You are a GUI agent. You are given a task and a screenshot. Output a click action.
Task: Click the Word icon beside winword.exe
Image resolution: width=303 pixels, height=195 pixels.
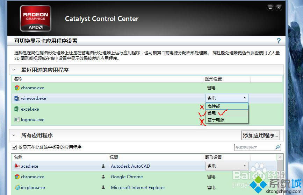[17, 98]
